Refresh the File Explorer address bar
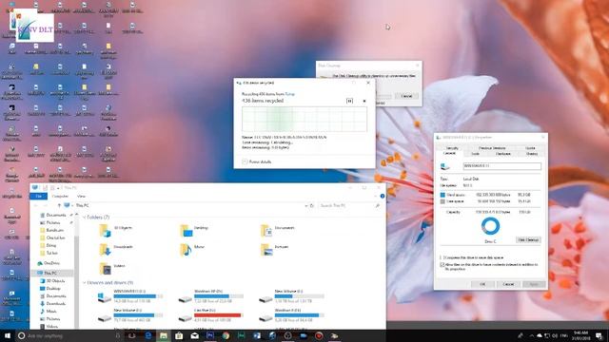The image size is (609, 342). coord(312,205)
